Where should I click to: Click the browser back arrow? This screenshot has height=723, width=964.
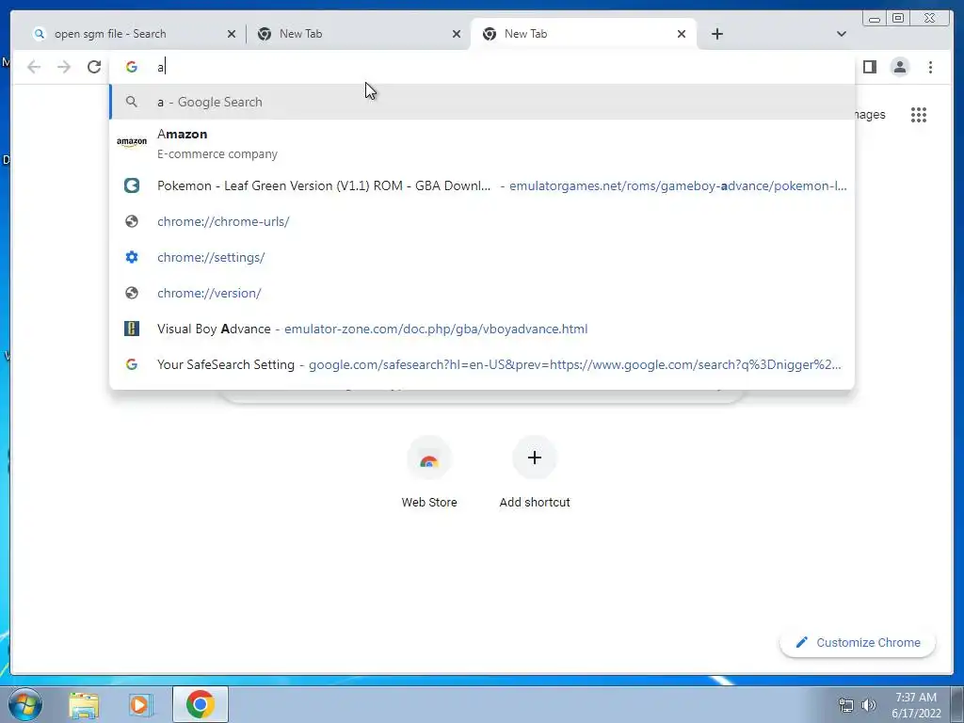pyautogui.click(x=34, y=67)
